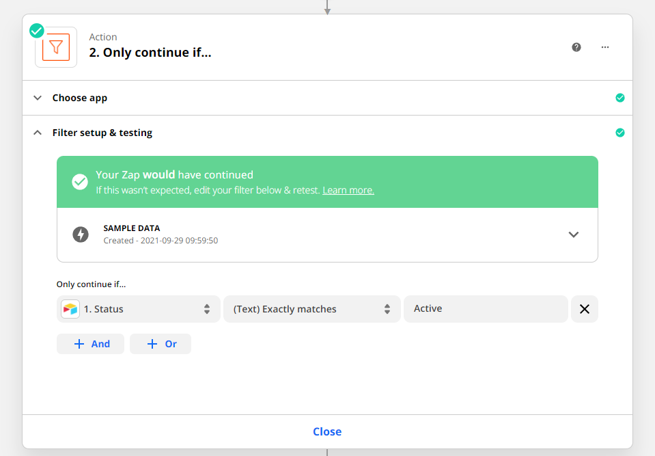Click the lightning bolt sample data icon

81,234
